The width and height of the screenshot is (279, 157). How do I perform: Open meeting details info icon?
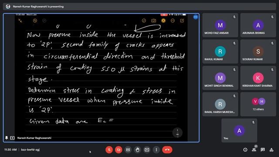point(245,150)
